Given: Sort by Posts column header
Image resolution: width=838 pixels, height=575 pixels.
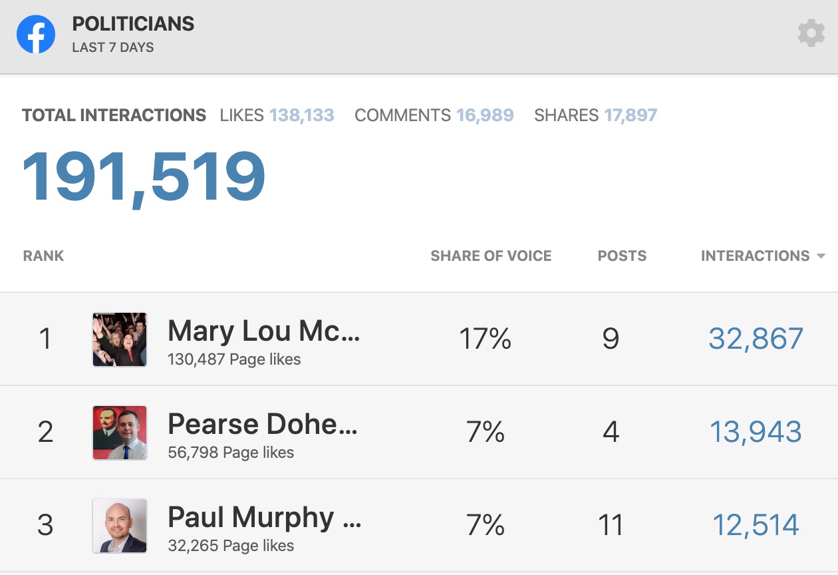Looking at the screenshot, I should [622, 256].
